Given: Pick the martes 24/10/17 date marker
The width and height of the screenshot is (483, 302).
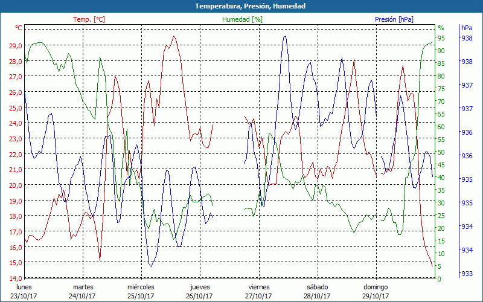Looking at the screenshot, I should (83, 291).
